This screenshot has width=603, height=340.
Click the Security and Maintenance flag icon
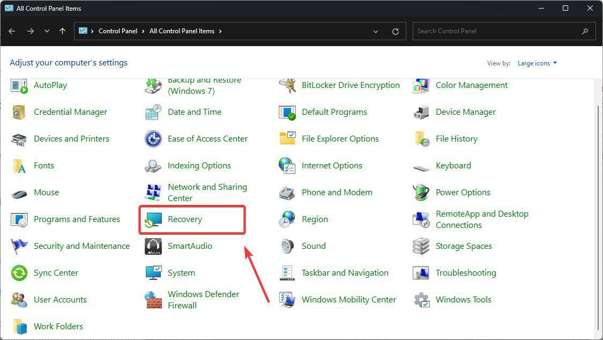click(19, 246)
